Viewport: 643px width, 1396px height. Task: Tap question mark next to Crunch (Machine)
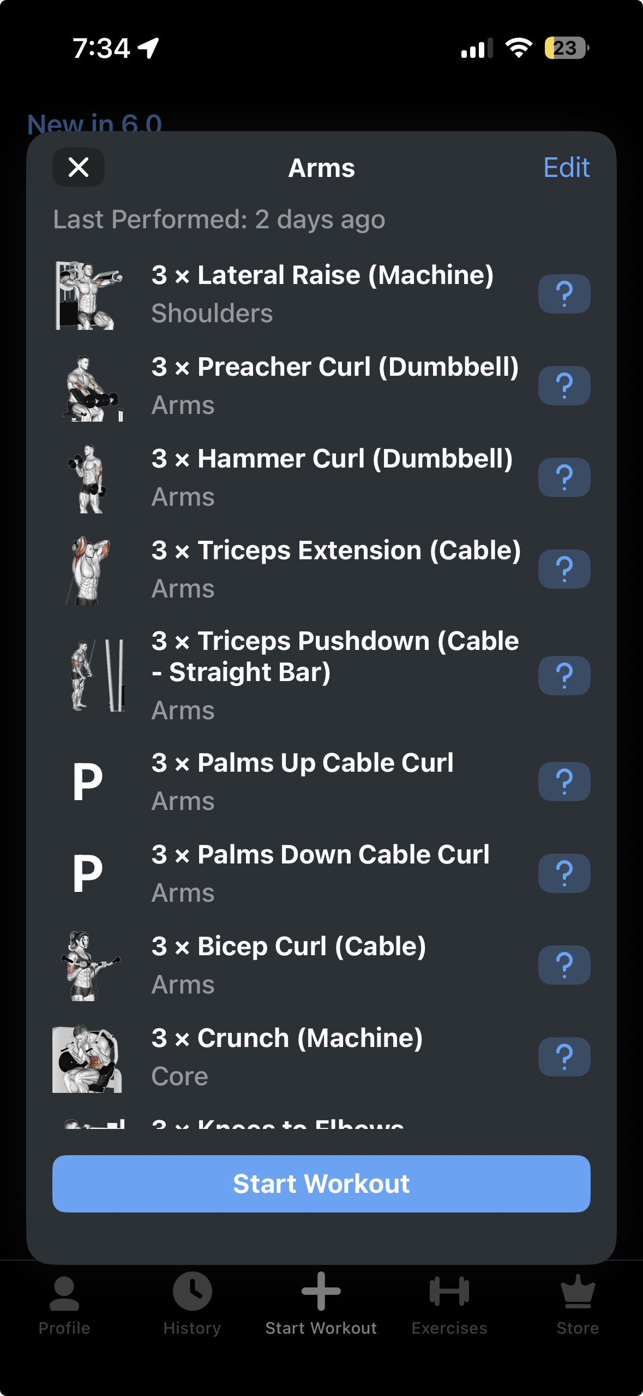coord(564,1057)
